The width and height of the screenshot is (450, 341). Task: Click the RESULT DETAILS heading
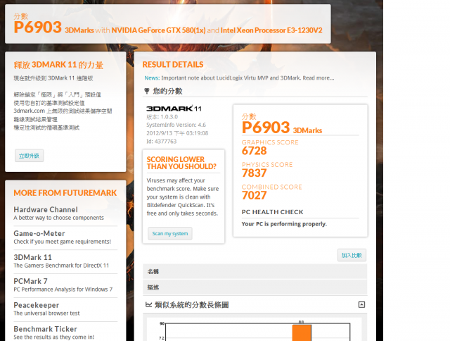pos(173,64)
